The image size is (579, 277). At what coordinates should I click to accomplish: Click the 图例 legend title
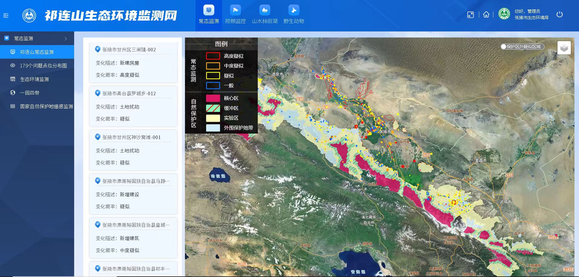(221, 44)
